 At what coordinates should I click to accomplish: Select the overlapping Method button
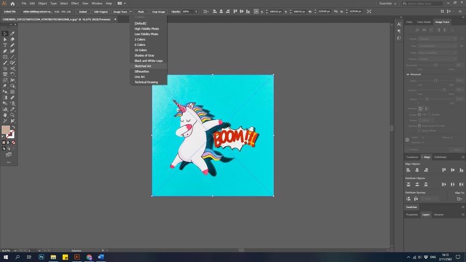(x=427, y=109)
